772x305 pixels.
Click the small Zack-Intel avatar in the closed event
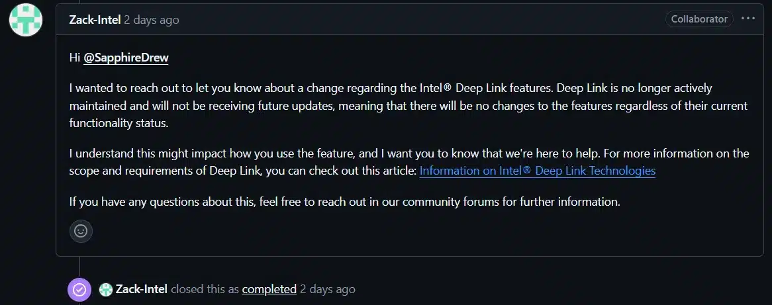click(105, 289)
